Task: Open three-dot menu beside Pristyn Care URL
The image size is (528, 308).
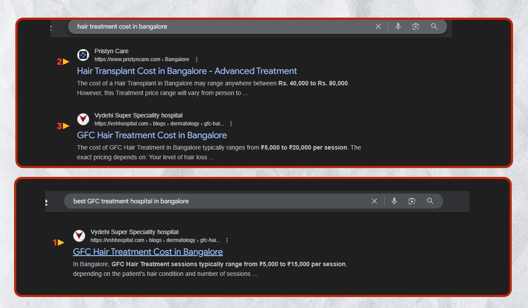Action: (197, 59)
